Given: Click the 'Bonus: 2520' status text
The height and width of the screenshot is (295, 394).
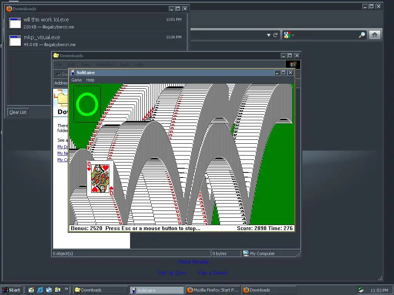Looking at the screenshot, I should pos(87,228).
